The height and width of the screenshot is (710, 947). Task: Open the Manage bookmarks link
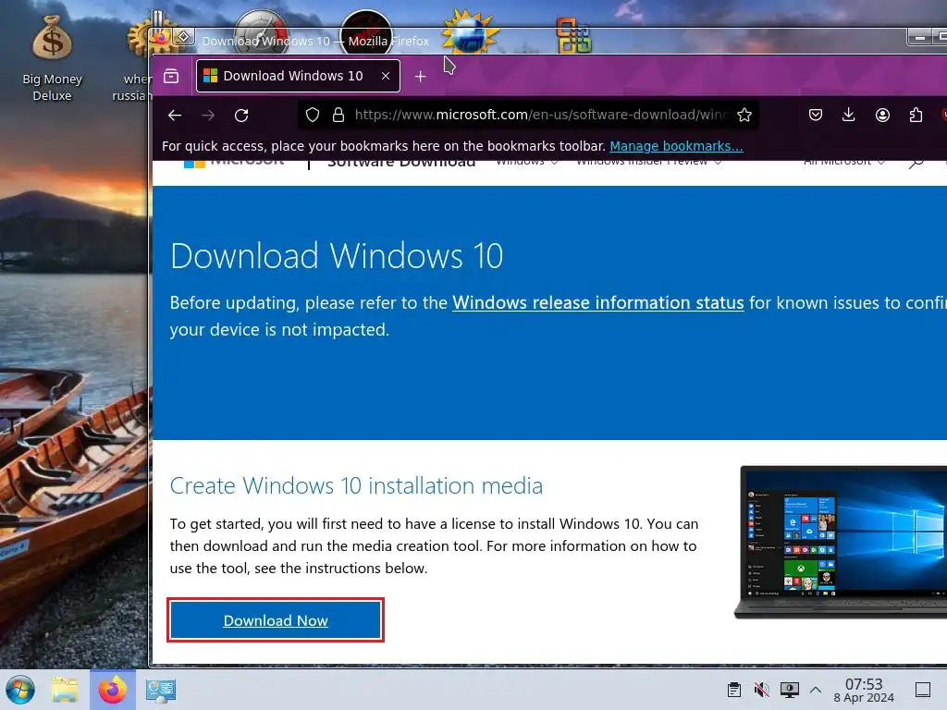pos(676,146)
